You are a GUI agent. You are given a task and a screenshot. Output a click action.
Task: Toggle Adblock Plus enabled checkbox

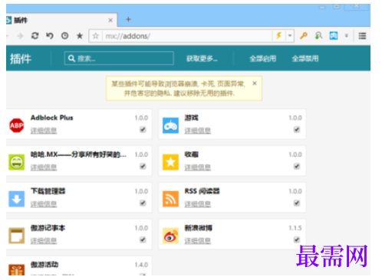click(143, 129)
